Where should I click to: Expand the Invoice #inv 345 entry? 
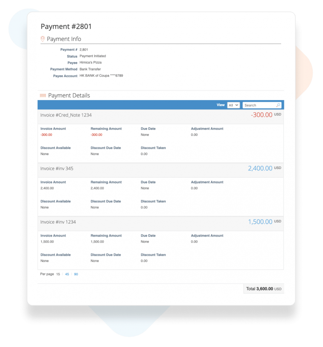(56, 168)
